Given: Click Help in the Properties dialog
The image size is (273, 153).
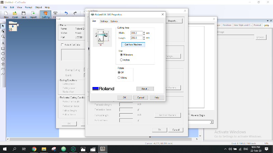Looking at the screenshot, I should tap(157, 98).
